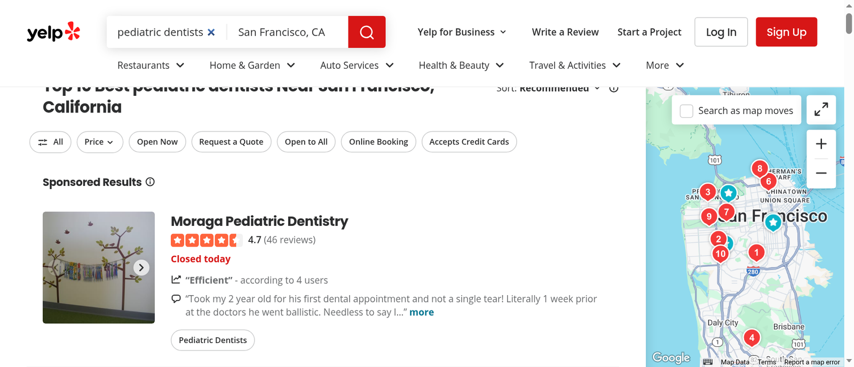Expand the Health & Beauty category menu
The image size is (854, 367).
point(461,65)
